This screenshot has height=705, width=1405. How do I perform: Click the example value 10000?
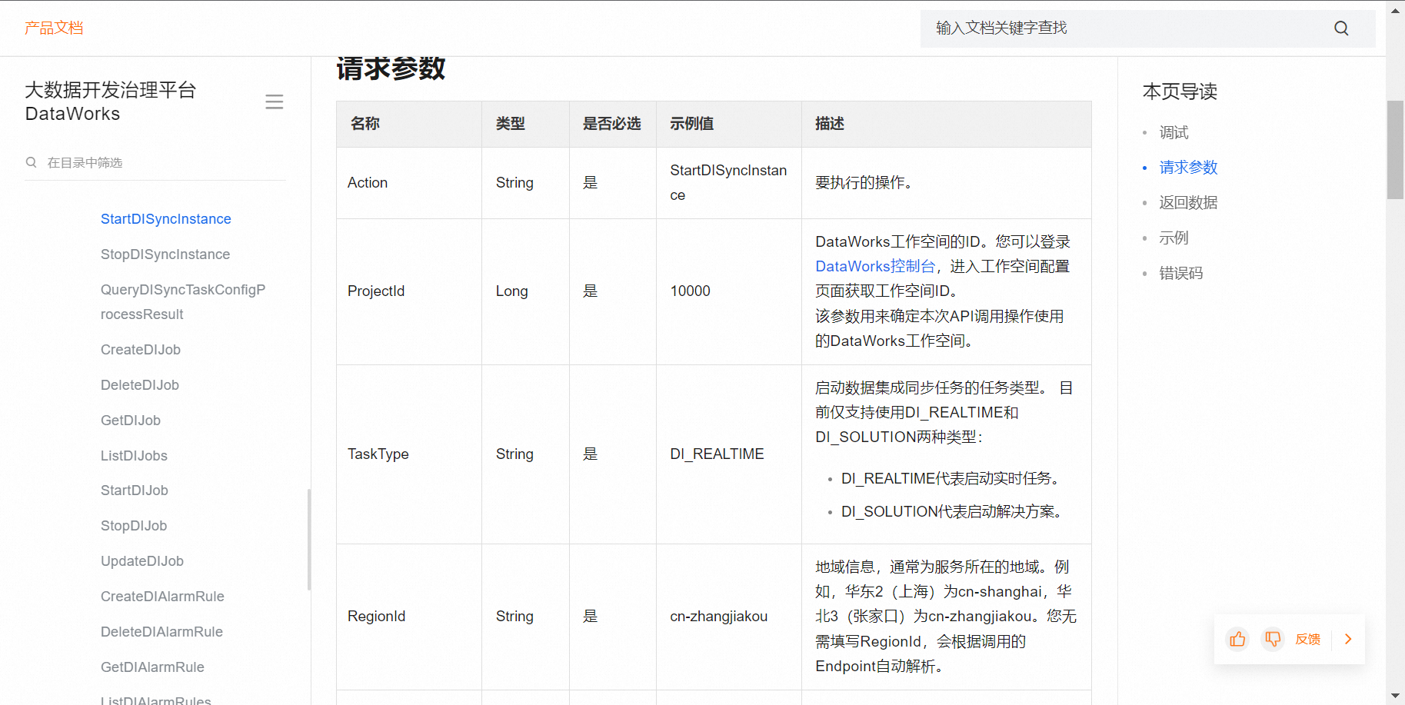(690, 291)
